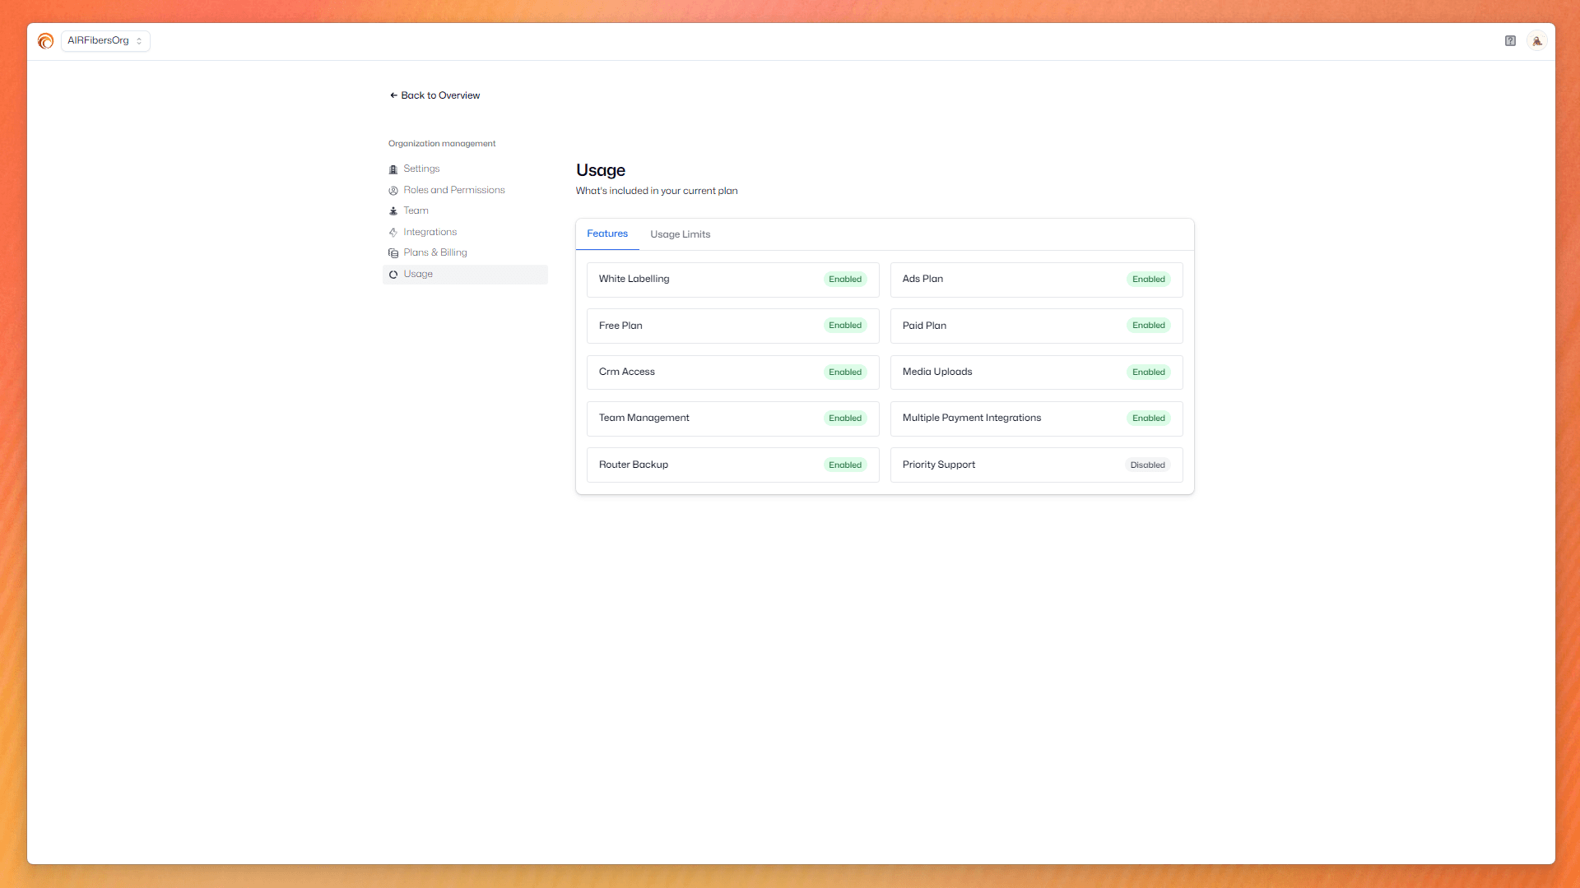Click the orange swirl app logo

[x=45, y=41]
